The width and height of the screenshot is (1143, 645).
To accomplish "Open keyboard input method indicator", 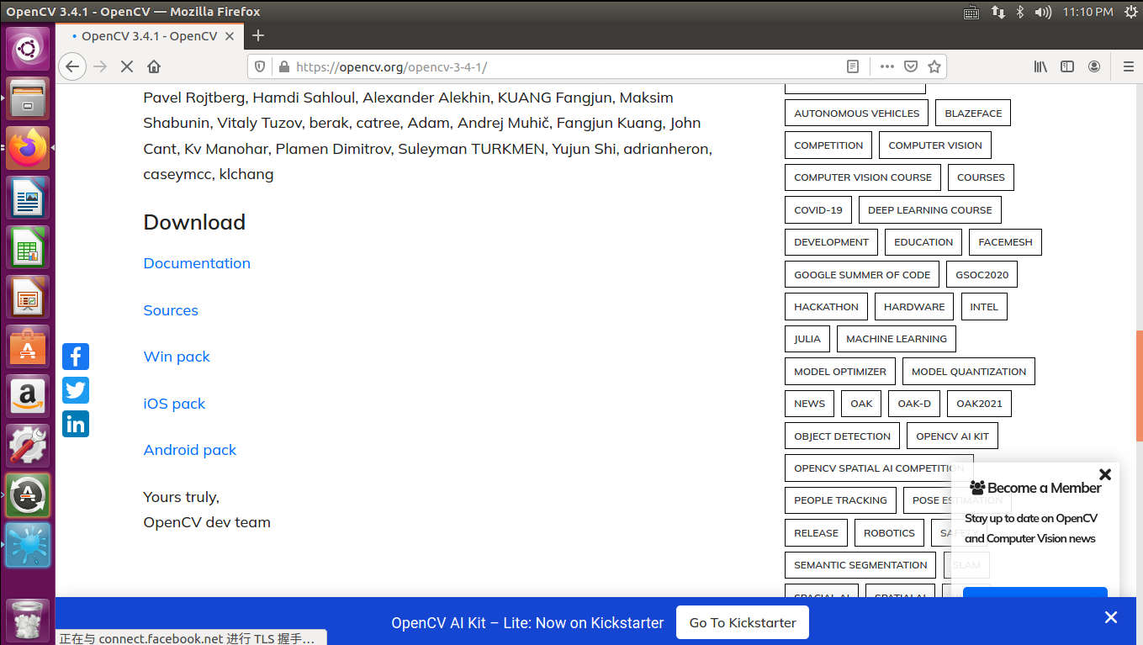I will pyautogui.click(x=971, y=12).
